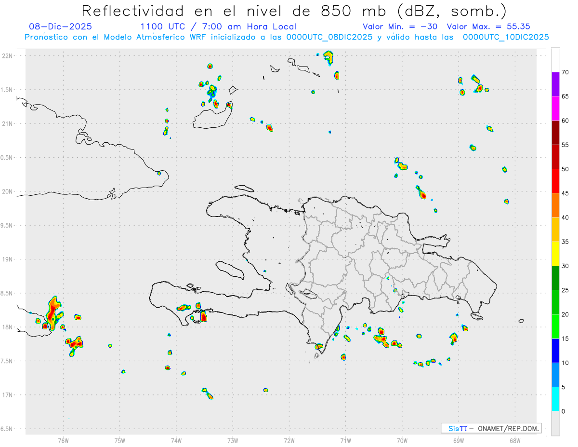Select the light blue 5–10 dBZ color bar segment
Screen dimensions: 578x447
[x=555, y=375]
